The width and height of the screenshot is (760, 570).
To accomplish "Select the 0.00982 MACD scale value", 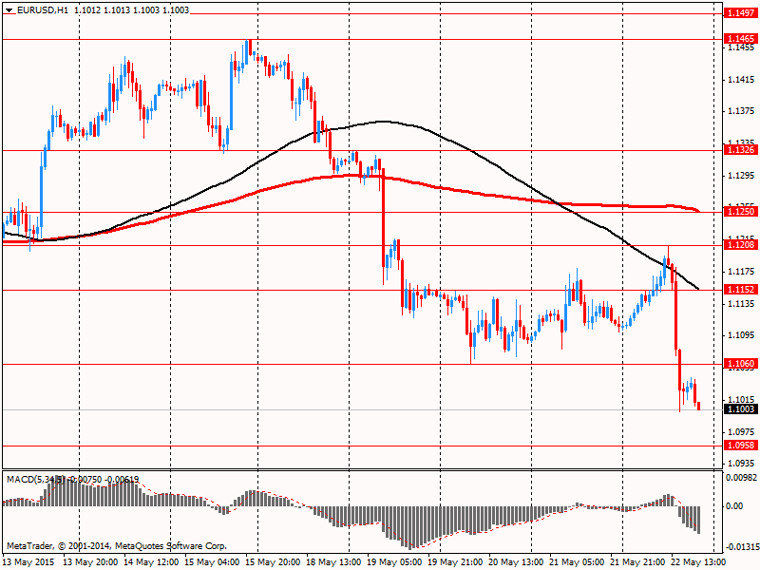I will [x=742, y=478].
